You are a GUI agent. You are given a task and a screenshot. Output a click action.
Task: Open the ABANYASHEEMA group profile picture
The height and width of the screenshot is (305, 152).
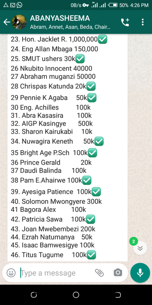[19, 22]
